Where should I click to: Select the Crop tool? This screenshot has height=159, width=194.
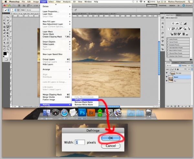(x=4, y=23)
